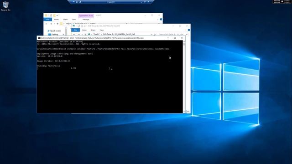Open quick access toolbar dropdown in DVD window
Viewport: 292px width, 164px height.
click(85, 26)
